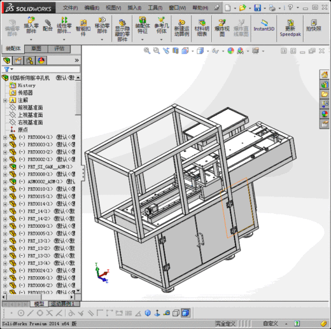The height and width of the screenshot is (329, 331).
Task: Click the 自定义 status bar button
Action: tap(271, 323)
